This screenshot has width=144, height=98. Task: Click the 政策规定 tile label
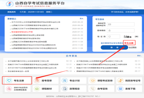click(75, 89)
